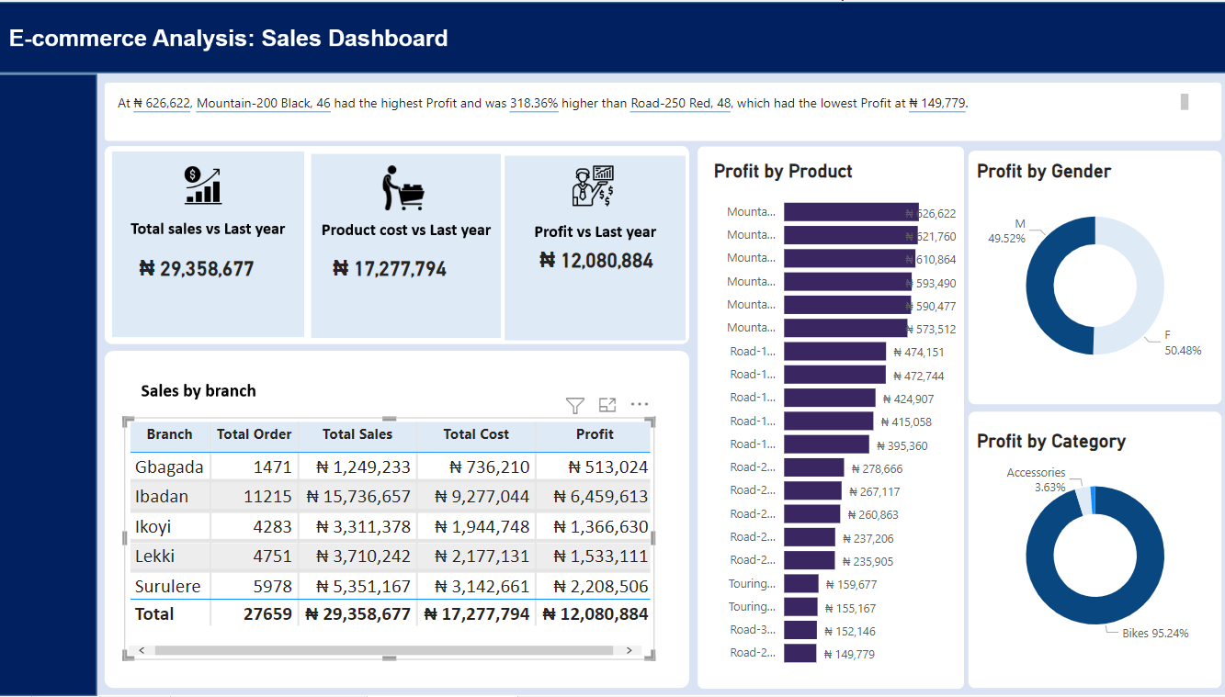Click the Profit by Category chart title
This screenshot has height=697, width=1225.
1051,442
